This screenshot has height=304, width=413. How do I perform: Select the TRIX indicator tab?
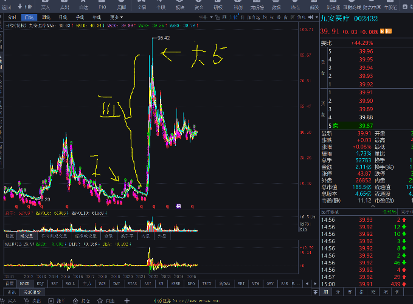coord(207,283)
